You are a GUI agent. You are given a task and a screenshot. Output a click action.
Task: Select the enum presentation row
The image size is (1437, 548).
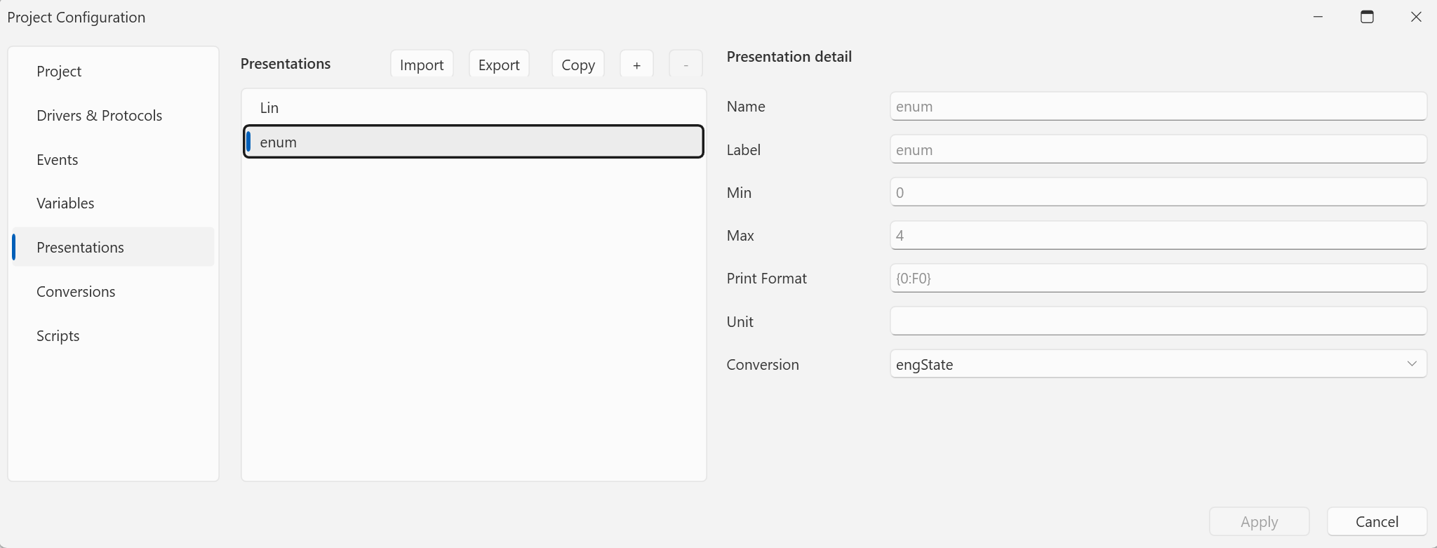click(474, 142)
